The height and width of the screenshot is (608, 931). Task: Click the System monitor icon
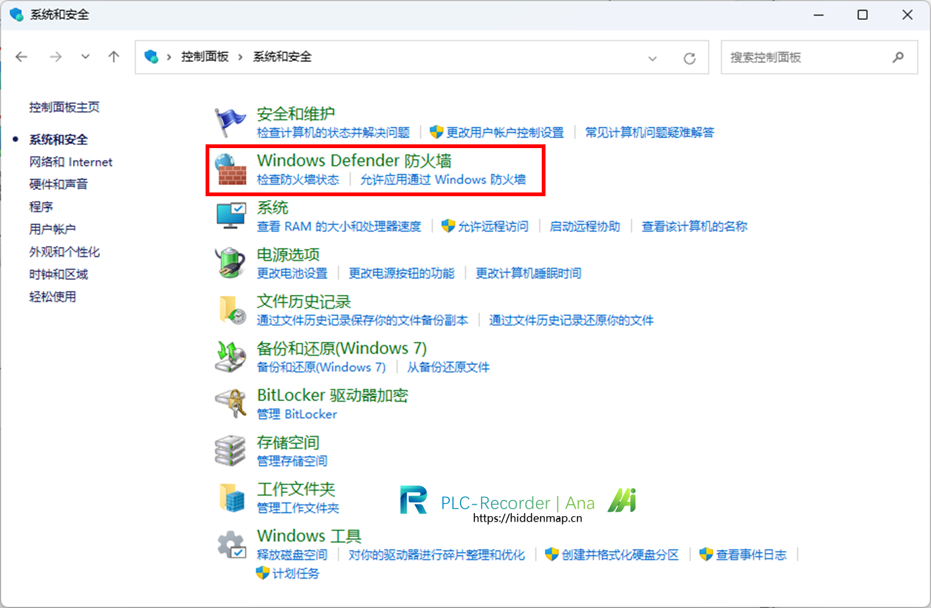click(x=231, y=216)
